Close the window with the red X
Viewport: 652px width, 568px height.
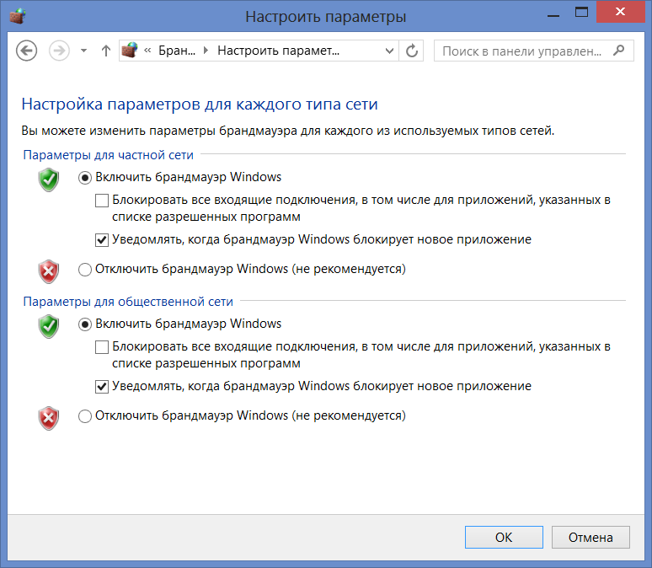[x=620, y=12]
